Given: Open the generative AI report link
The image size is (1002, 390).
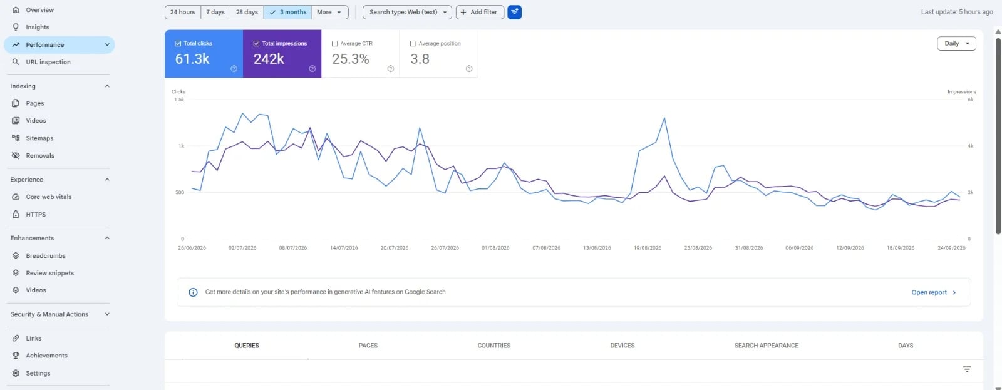Looking at the screenshot, I should 934,292.
